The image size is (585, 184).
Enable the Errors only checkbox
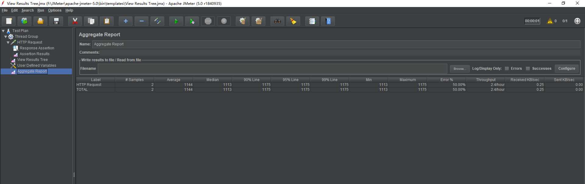pyautogui.click(x=507, y=69)
